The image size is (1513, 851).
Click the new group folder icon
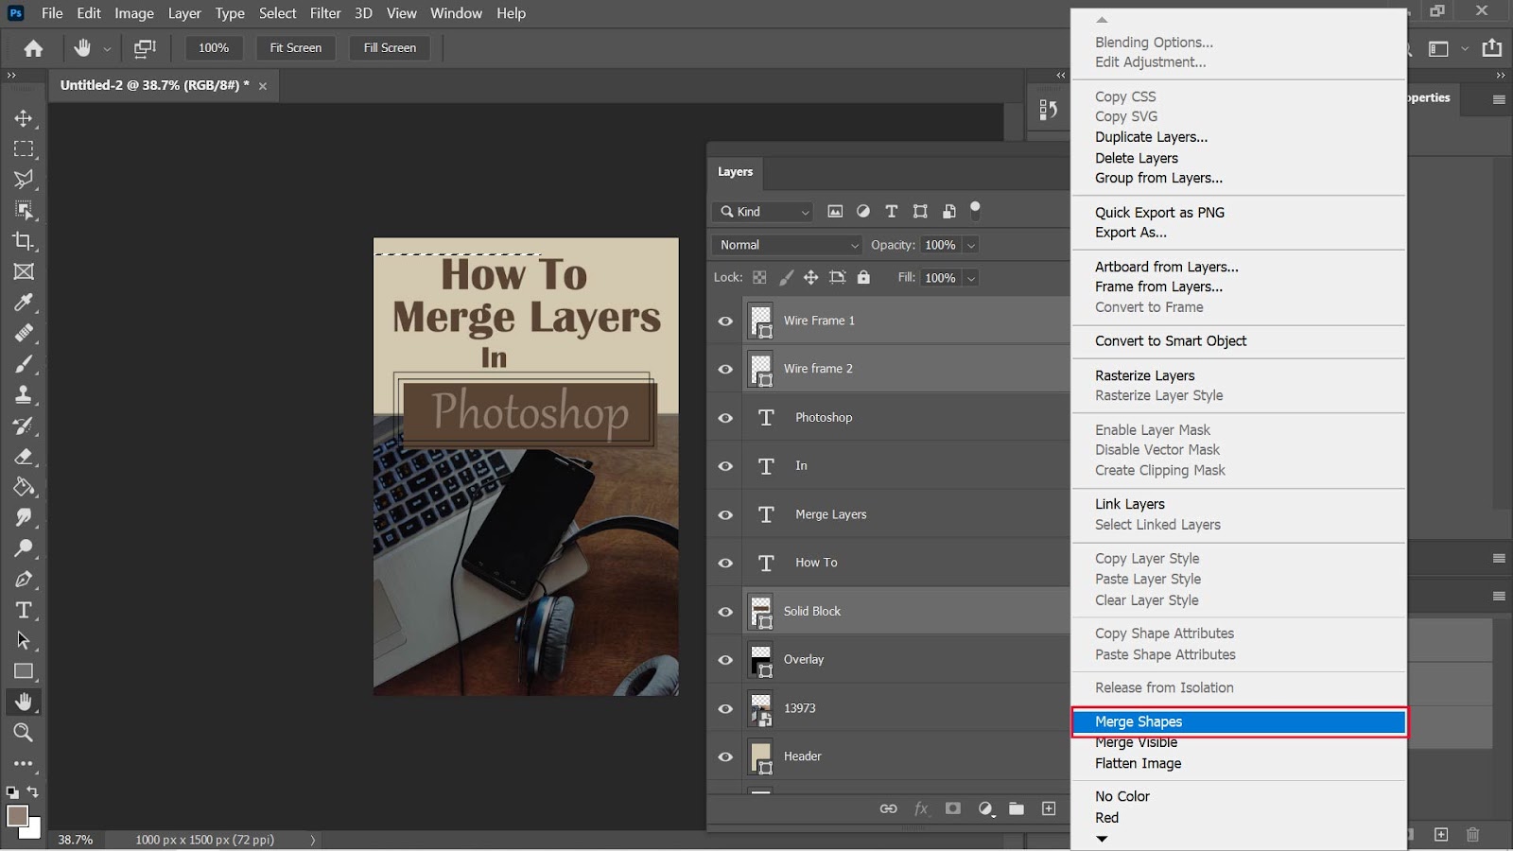[1017, 808]
